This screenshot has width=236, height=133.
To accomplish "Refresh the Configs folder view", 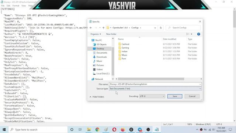I will (161, 28).
